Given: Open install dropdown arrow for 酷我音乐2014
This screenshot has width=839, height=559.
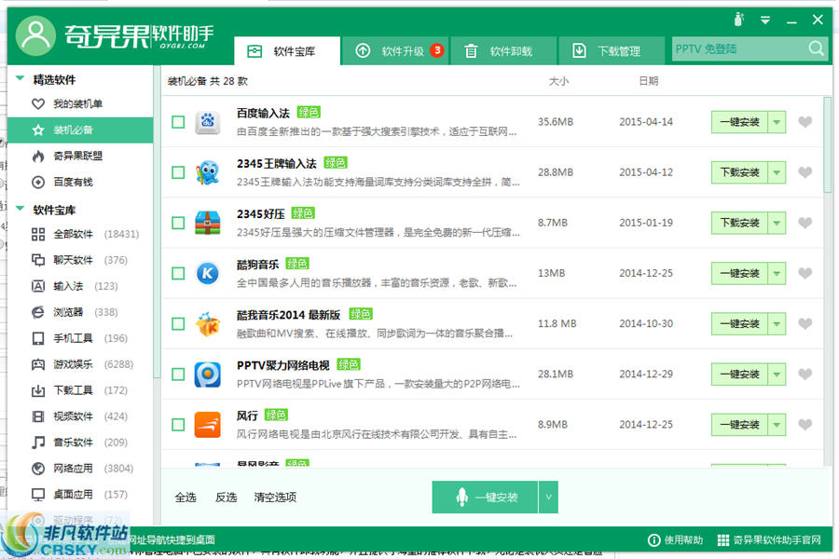Looking at the screenshot, I should [x=777, y=323].
